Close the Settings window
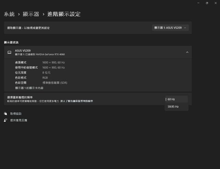This screenshot has height=169, width=220. [215, 3]
